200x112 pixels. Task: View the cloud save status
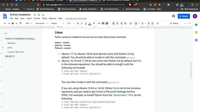click(x=43, y=15)
